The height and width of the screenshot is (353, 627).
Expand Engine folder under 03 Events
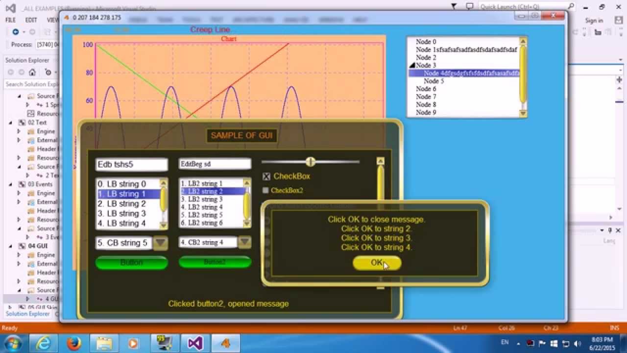pyautogui.click(x=19, y=193)
